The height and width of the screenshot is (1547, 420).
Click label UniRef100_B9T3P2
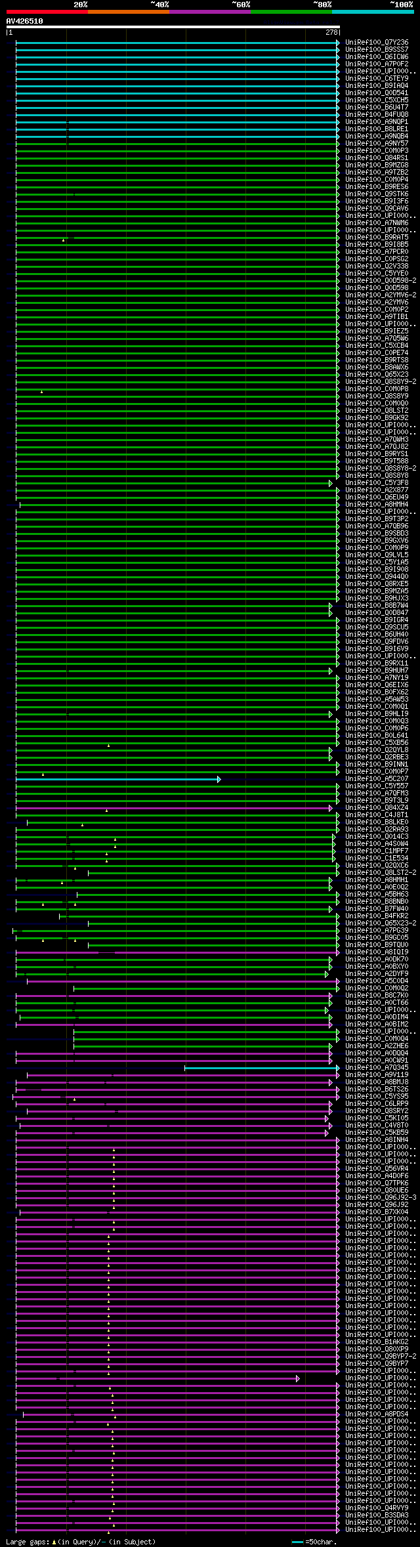click(x=377, y=519)
